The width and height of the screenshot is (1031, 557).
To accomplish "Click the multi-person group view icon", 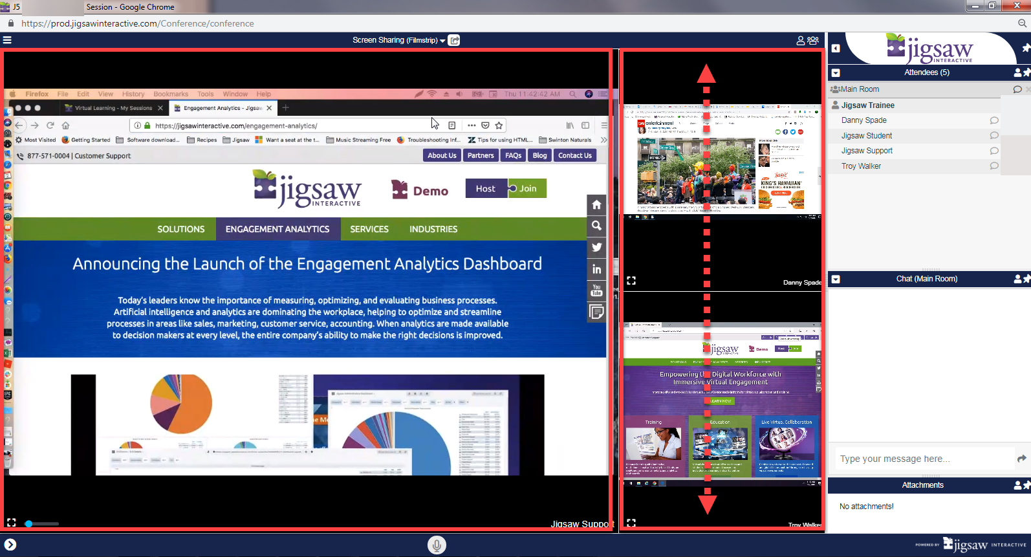I will [813, 40].
